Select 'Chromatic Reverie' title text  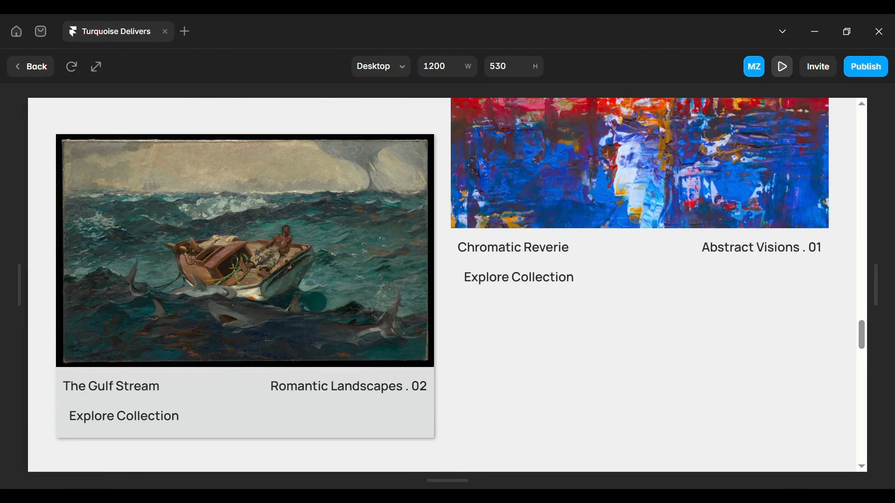pos(513,247)
